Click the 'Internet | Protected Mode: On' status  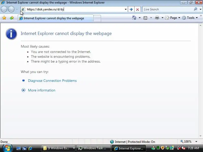click(x=132, y=142)
